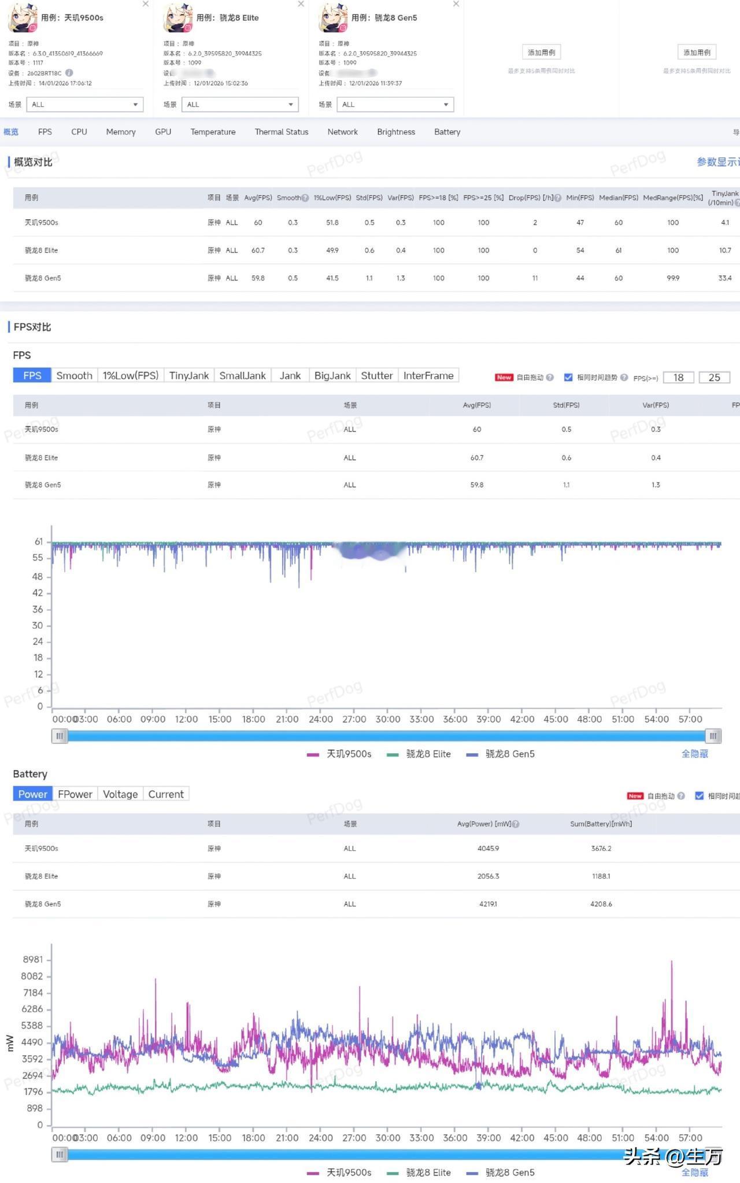740x1183 pixels.
Task: Click the help icon beside the Smooth column header
Action: tap(305, 198)
